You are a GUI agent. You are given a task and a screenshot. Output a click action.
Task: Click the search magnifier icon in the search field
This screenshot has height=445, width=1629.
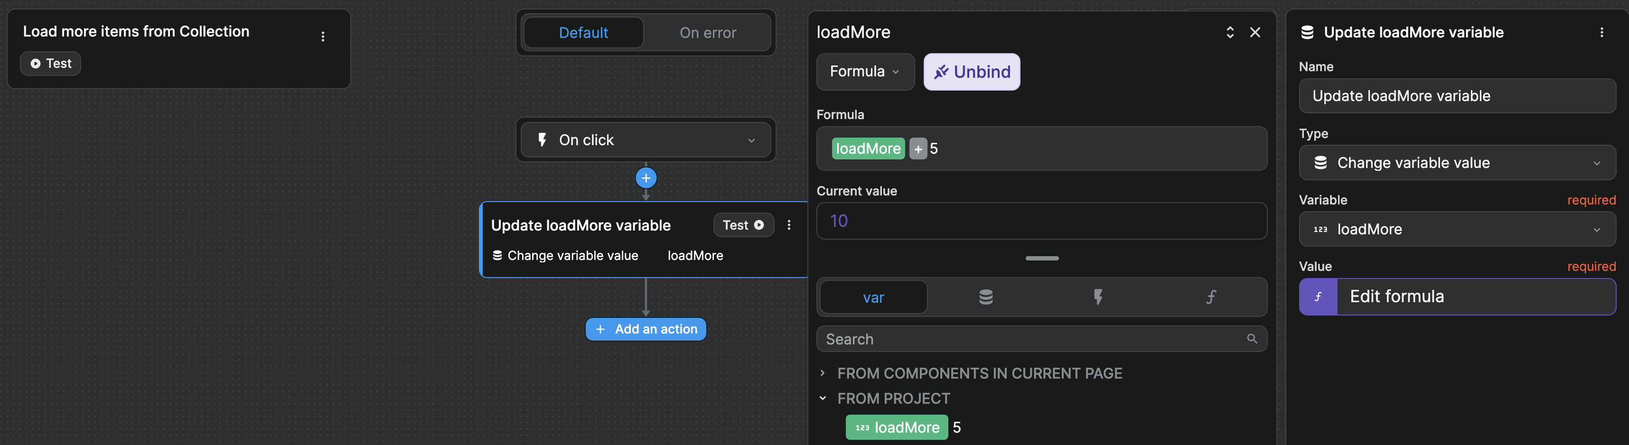point(1252,339)
